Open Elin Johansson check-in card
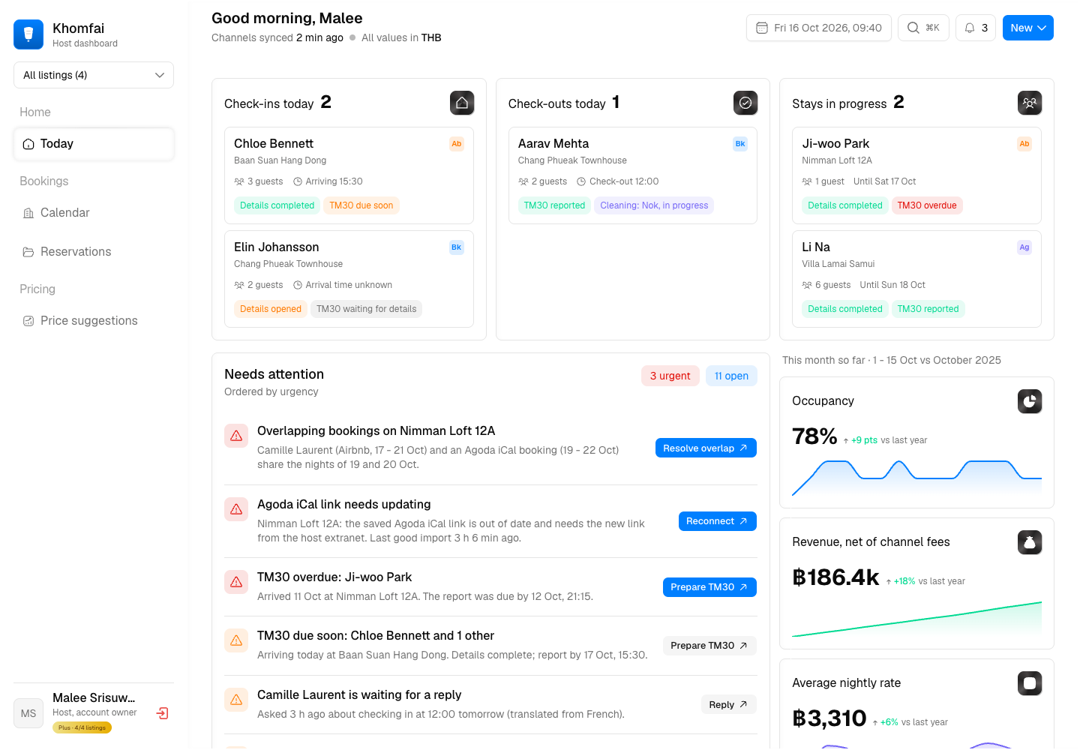This screenshot has width=1080, height=750. coord(349,279)
